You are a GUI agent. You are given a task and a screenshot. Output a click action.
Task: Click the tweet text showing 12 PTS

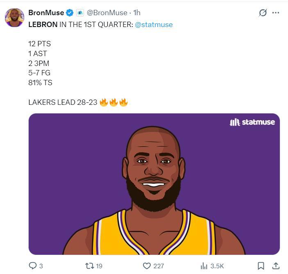pyautogui.click(x=39, y=43)
